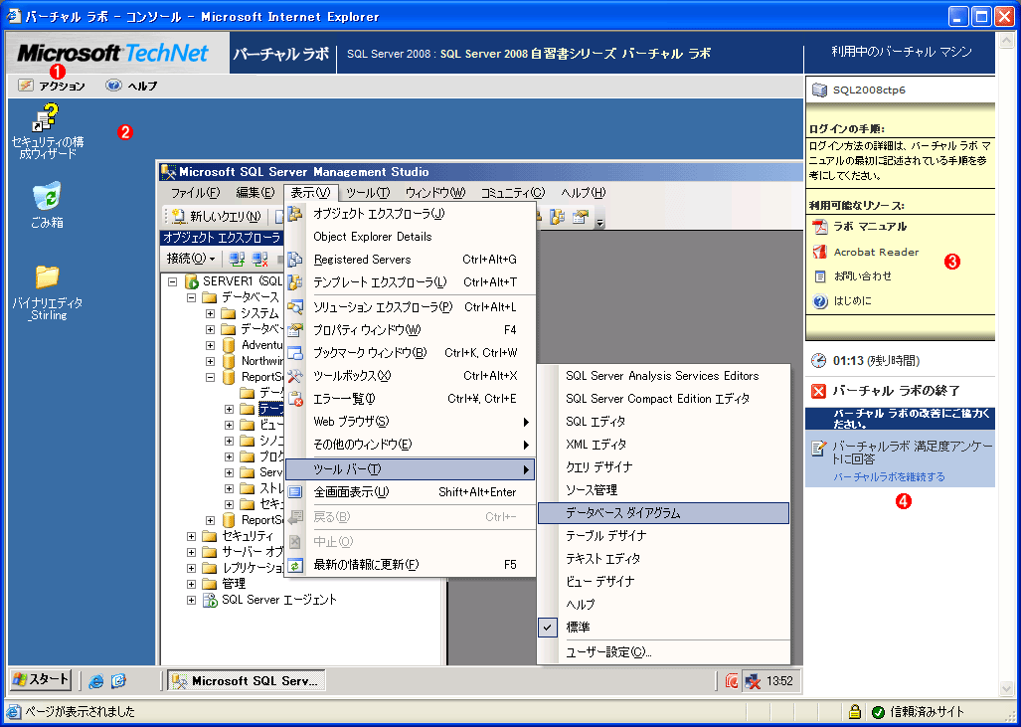Image resolution: width=1021 pixels, height=727 pixels.
Task: Click the network disconnected tray icon
Action: (x=753, y=681)
